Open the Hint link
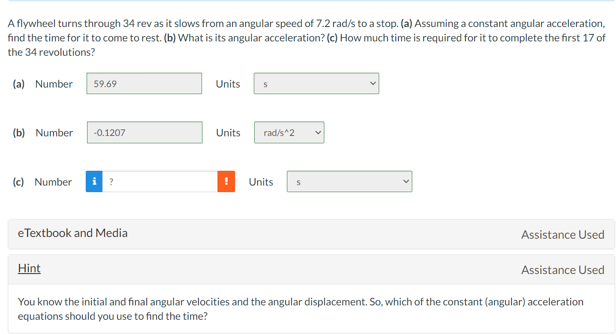The image size is (616, 335). [x=29, y=268]
